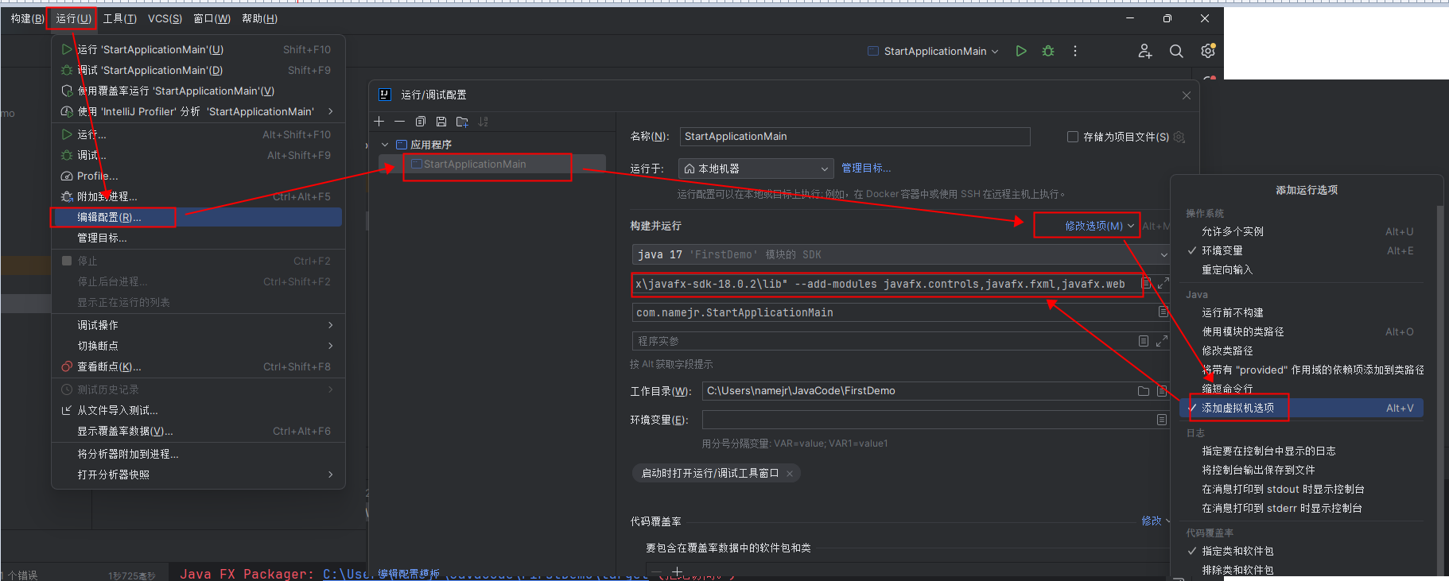Select 查看断点(K)... menu entry
This screenshot has height=581, width=1449.
[198, 366]
